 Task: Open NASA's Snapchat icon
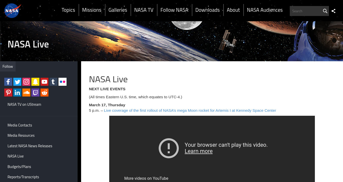tap(35, 82)
